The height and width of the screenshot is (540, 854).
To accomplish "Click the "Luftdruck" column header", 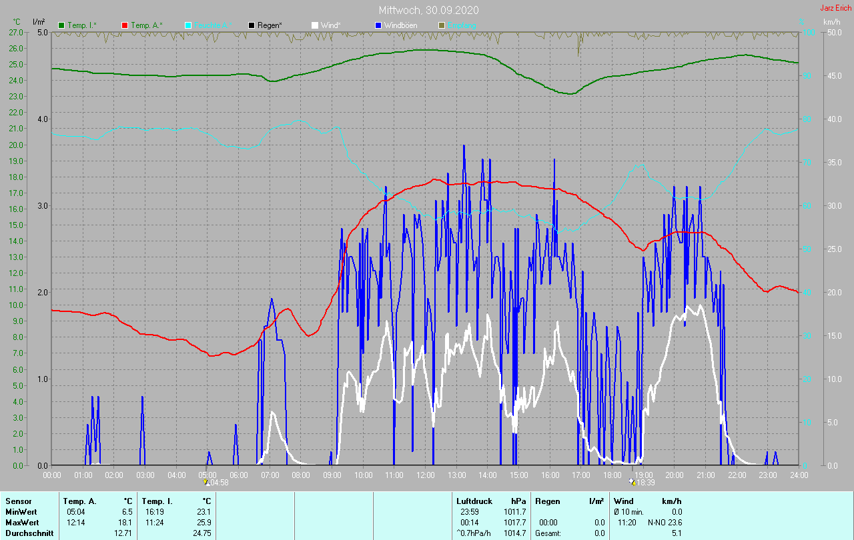I will click(x=474, y=501).
